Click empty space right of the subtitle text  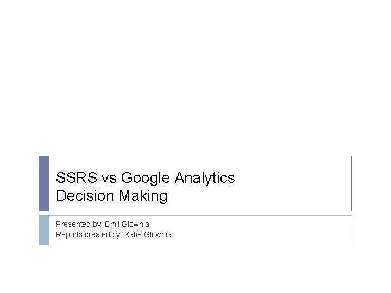pos(261,230)
